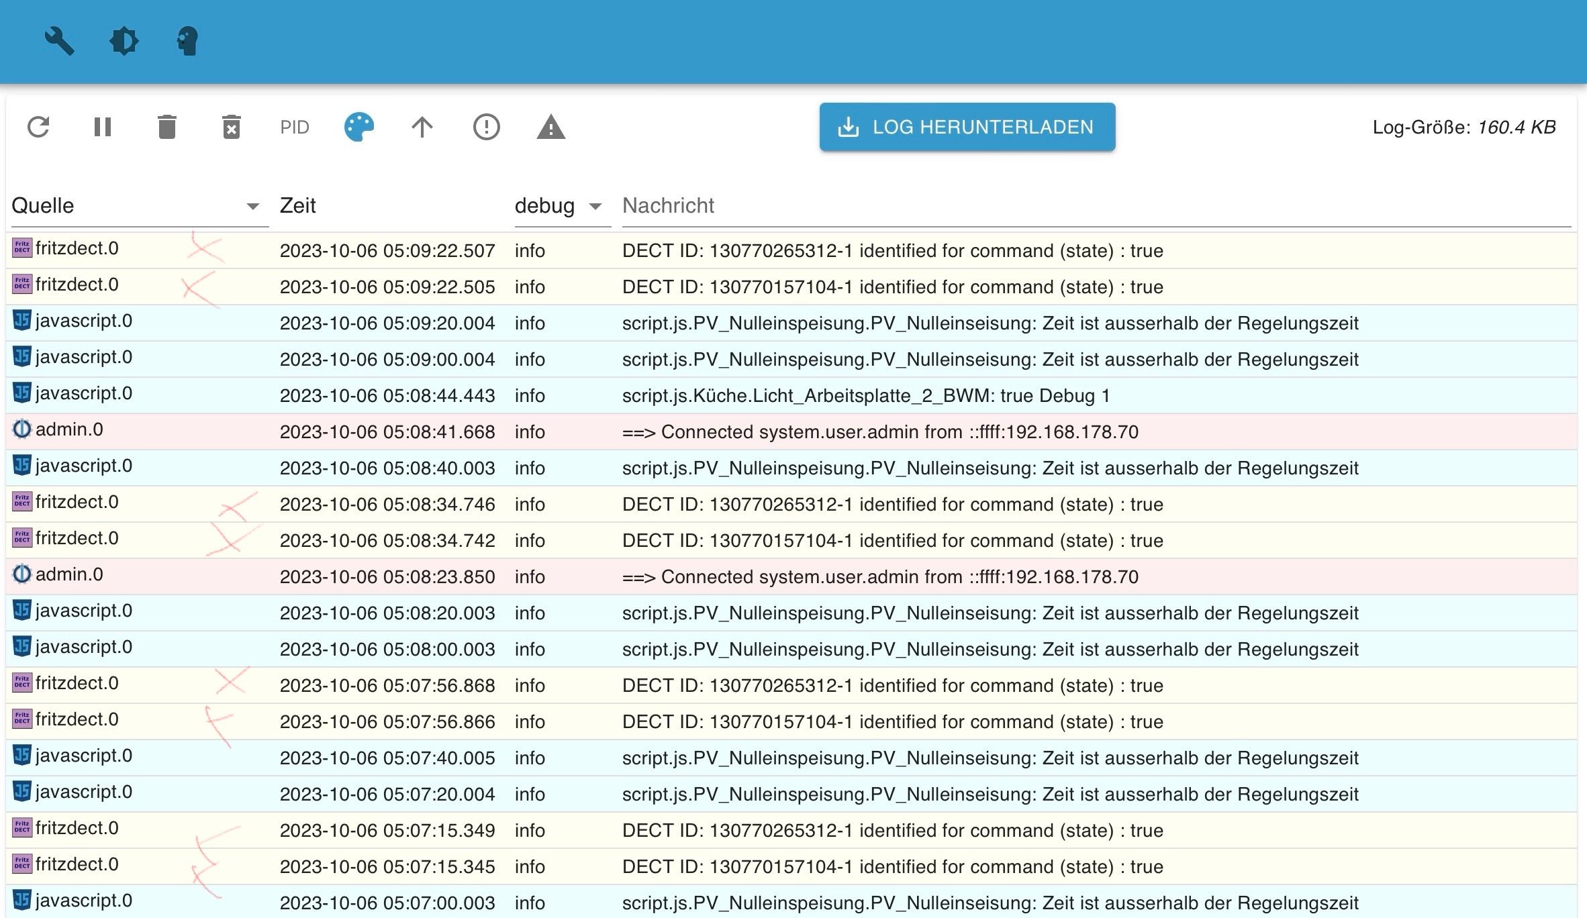
Task: Click the expert mode head icon
Action: pos(187,41)
